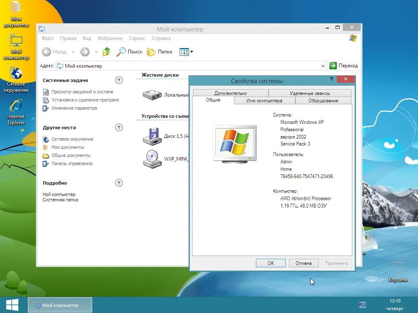Close the Свойства системы dialog
The image size is (418, 313).
[345, 79]
